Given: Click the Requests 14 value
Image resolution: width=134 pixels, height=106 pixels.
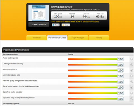Looking at the screenshot, I should 72,16.
